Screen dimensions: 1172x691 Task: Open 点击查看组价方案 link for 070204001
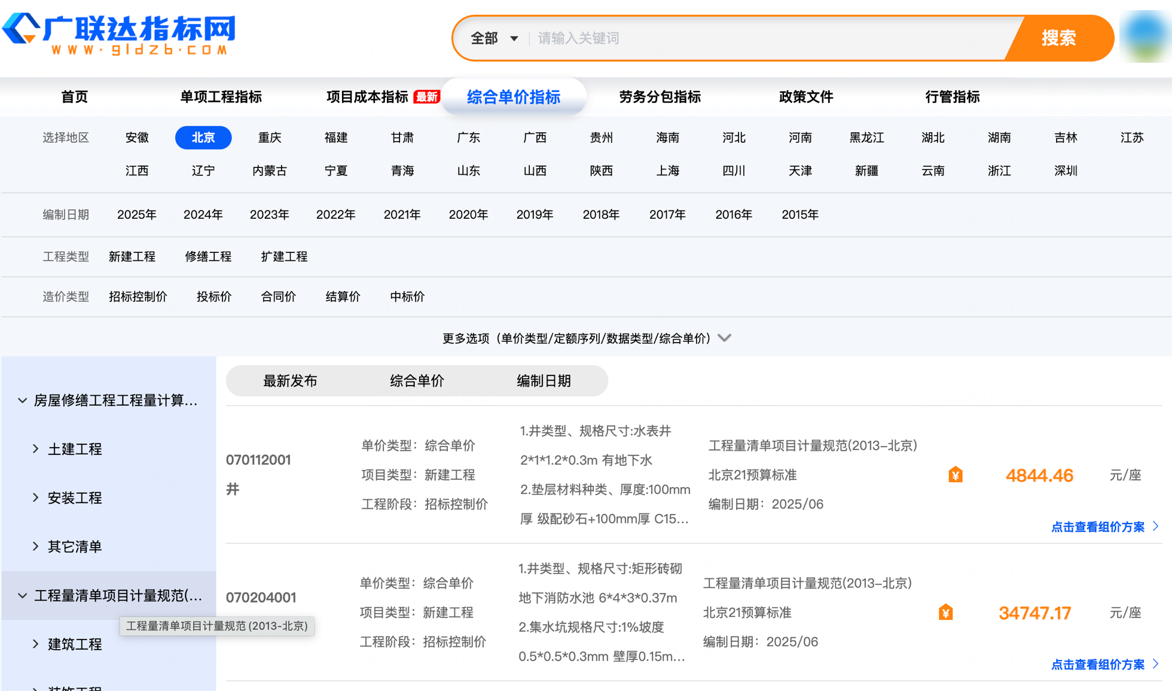click(1098, 665)
